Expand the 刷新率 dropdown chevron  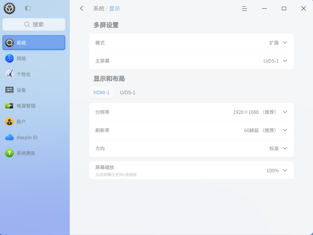tap(285, 130)
